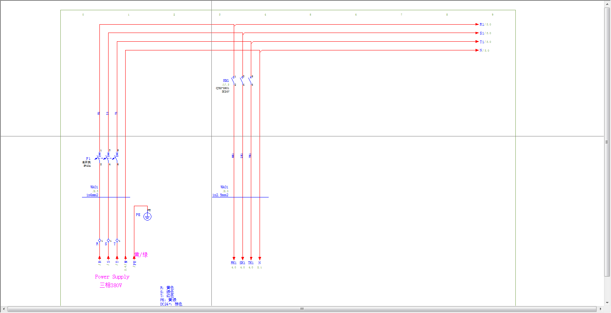Viewport: 611px width, 313px height.
Task: Click the 三相380V text annotation
Action: (111, 285)
